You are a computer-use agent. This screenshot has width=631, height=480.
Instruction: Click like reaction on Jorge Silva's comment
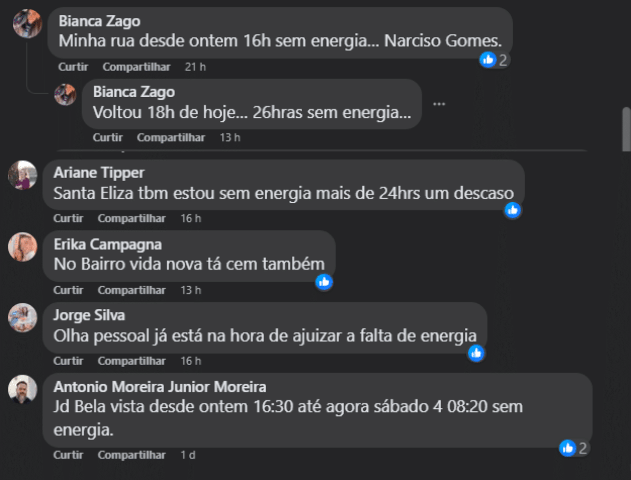tap(476, 353)
